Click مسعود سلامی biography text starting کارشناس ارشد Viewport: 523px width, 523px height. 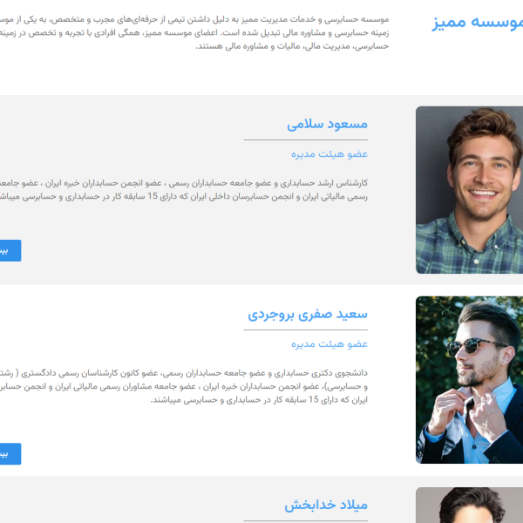pos(184,190)
